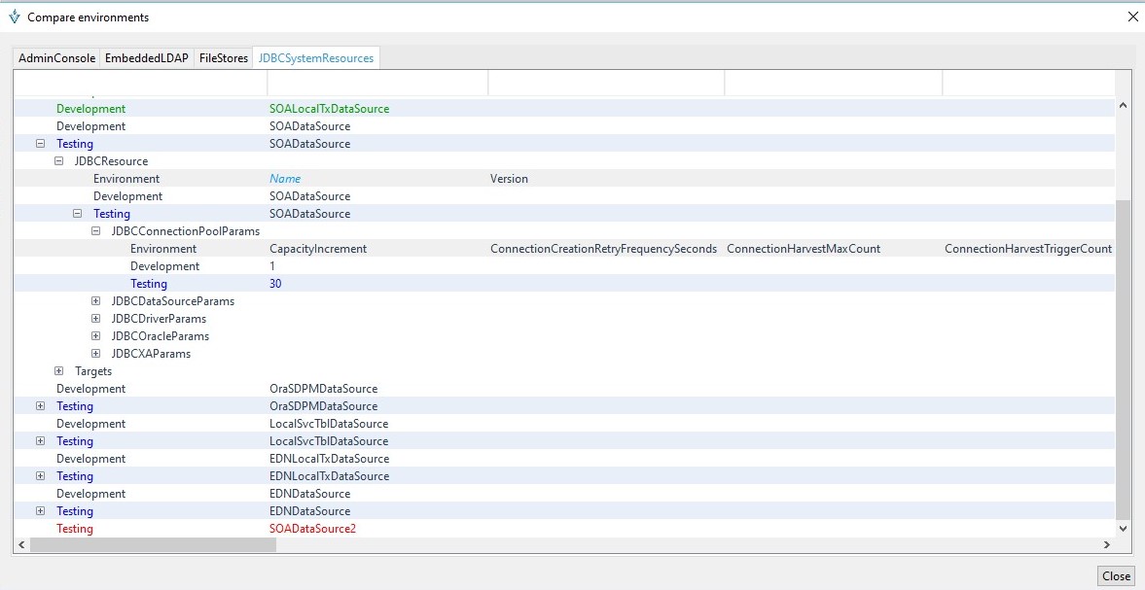This screenshot has height=590, width=1145.
Task: Expand the JDBCDataSourceParams node
Action: (95, 301)
